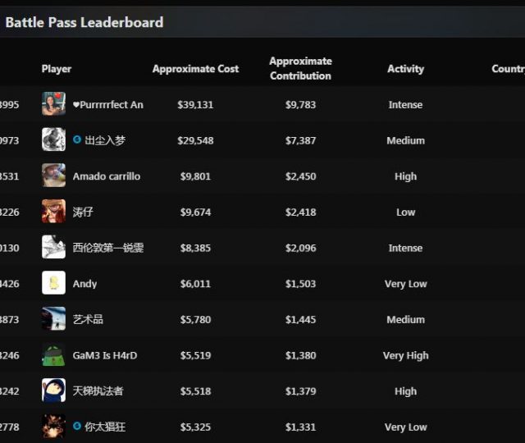Open GaM3 Is H4rD's frog avatar
The height and width of the screenshot is (443, 525).
(53, 355)
